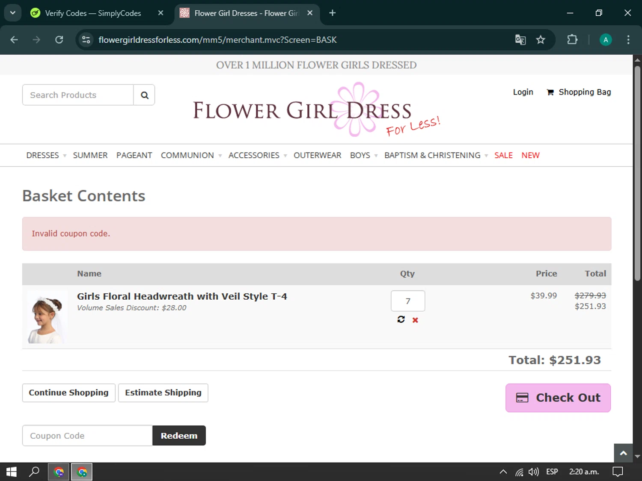Expand the BOYS dropdown
Viewport: 642px width, 481px height.
364,155
